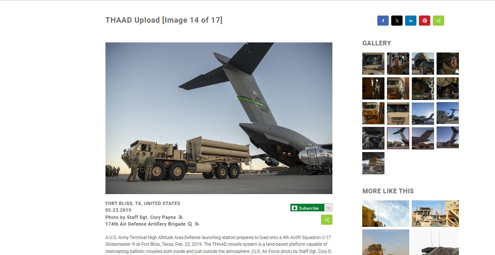
Task: Open the RSS feed for Staff Sgt. Cory Payne
Action: [181, 217]
